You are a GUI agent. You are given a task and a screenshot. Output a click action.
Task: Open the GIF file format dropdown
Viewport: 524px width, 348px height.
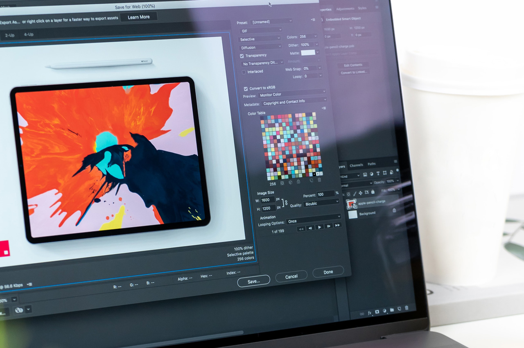[261, 30]
